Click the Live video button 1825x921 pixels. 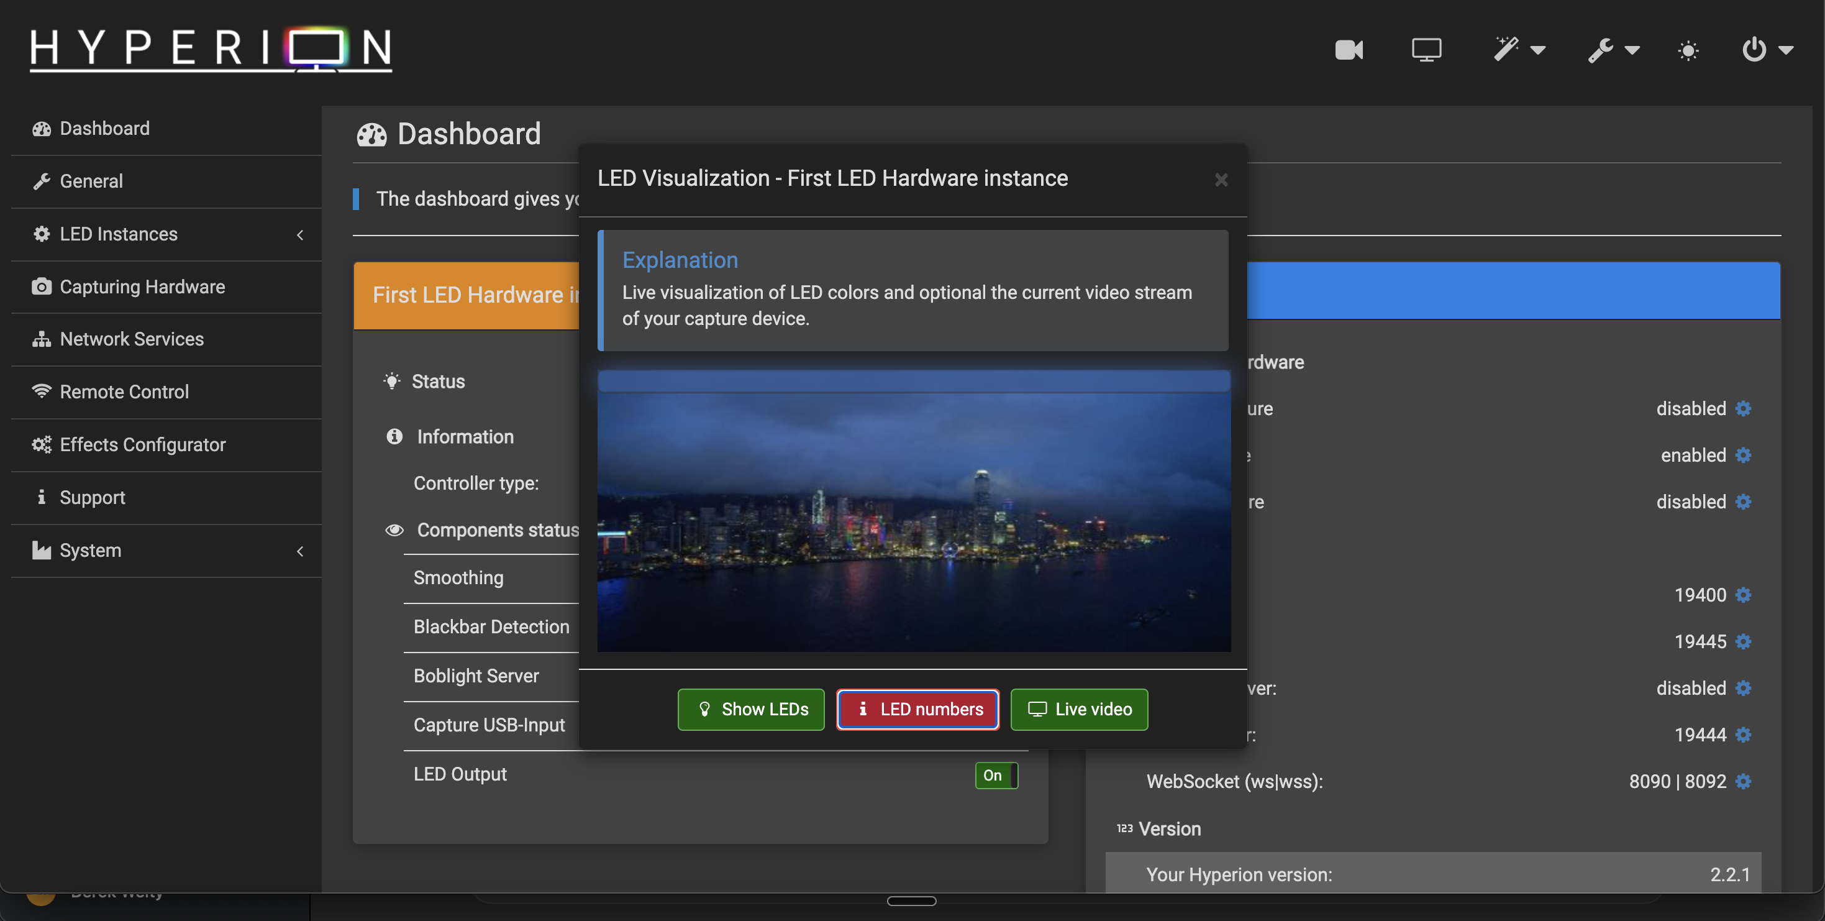point(1079,709)
